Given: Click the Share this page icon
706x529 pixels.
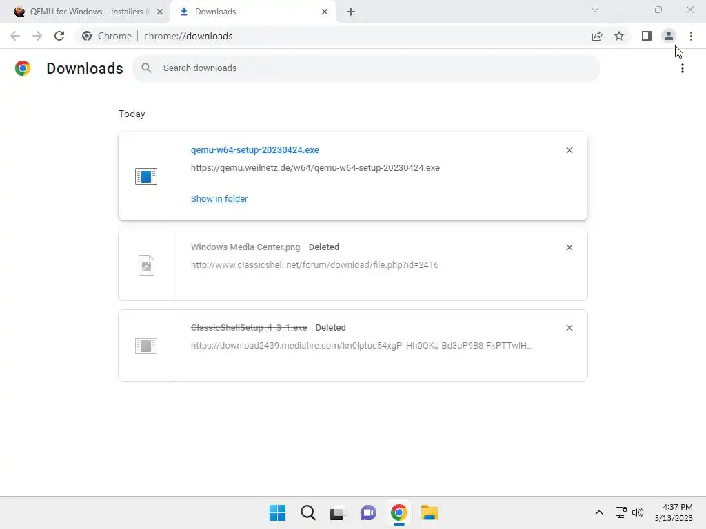Looking at the screenshot, I should point(597,36).
